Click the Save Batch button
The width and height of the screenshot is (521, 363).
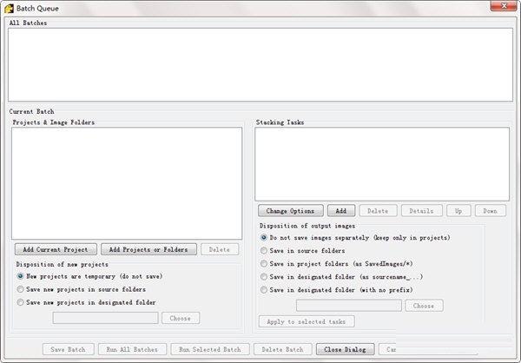(69, 349)
